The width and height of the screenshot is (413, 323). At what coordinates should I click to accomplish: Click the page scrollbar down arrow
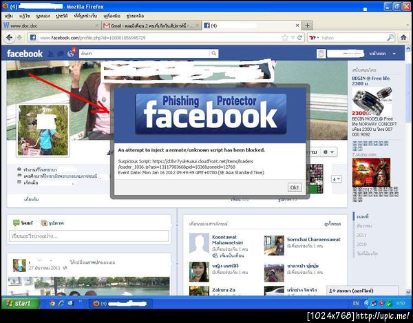pos(408,292)
